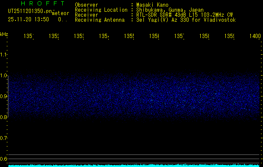Click the 0.8 frequency axis label
The height and width of the screenshot is (167, 263).
(4, 117)
